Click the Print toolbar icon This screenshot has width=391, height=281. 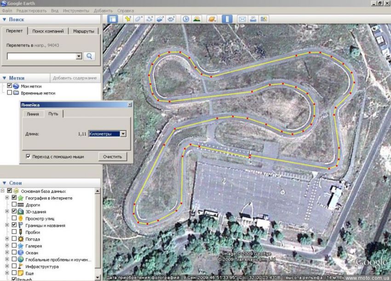[x=253, y=19]
